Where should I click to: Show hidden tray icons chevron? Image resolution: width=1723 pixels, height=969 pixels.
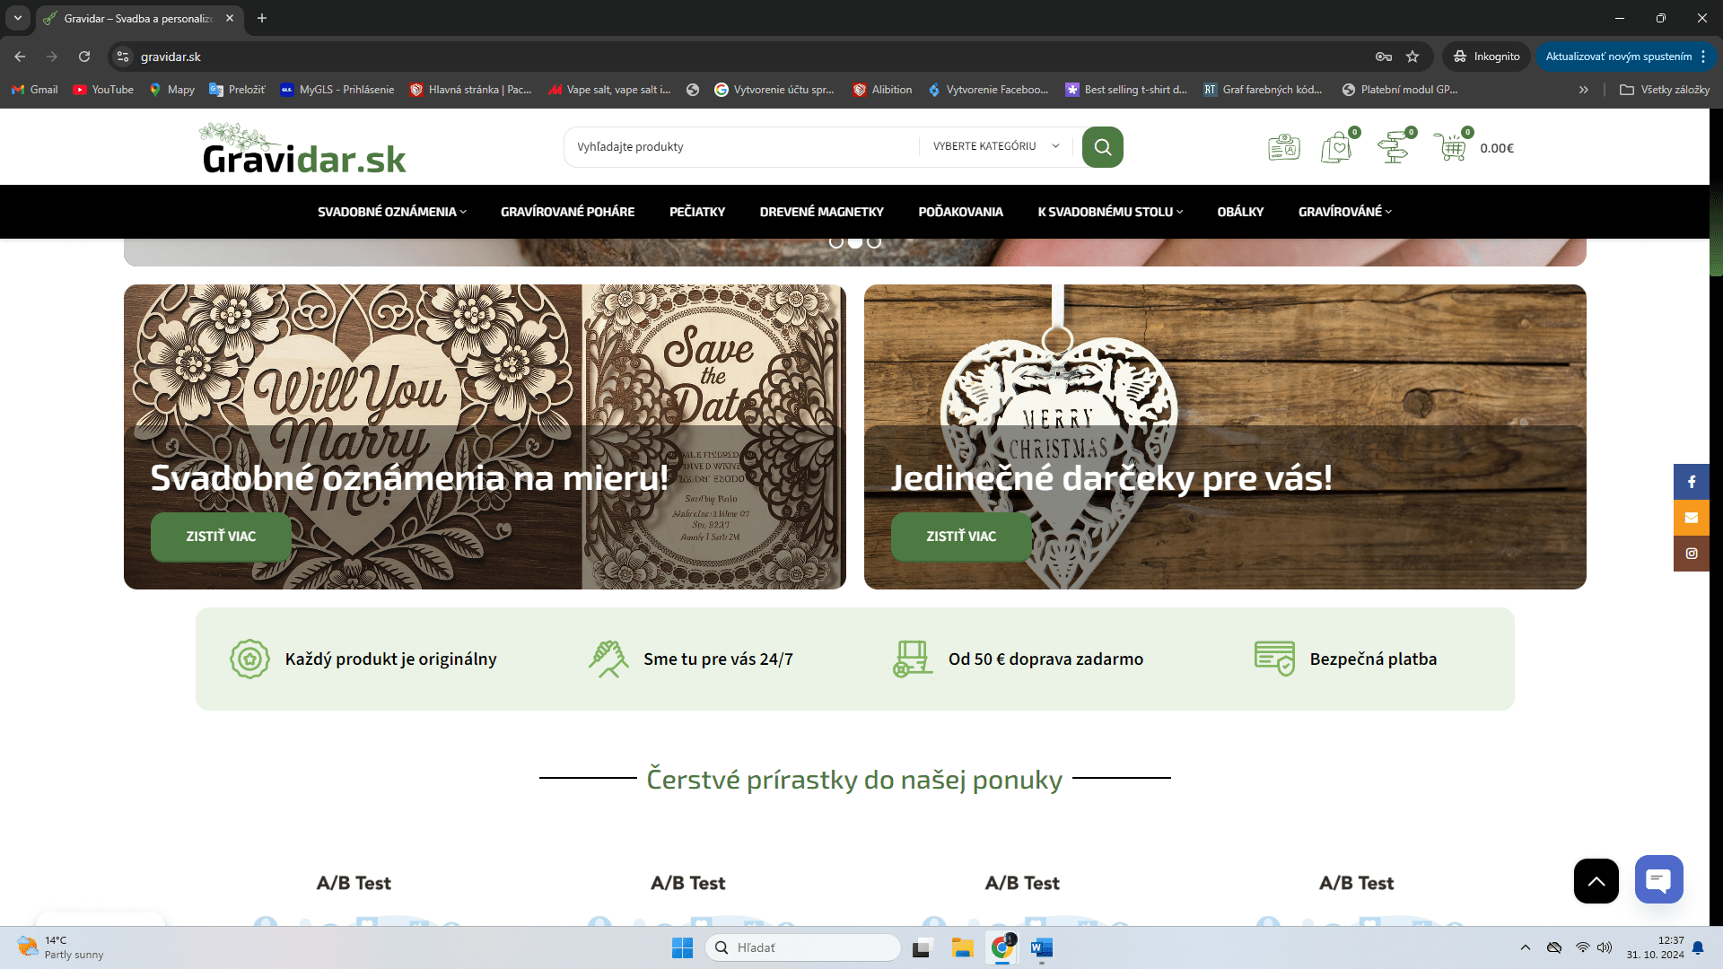tap(1526, 947)
